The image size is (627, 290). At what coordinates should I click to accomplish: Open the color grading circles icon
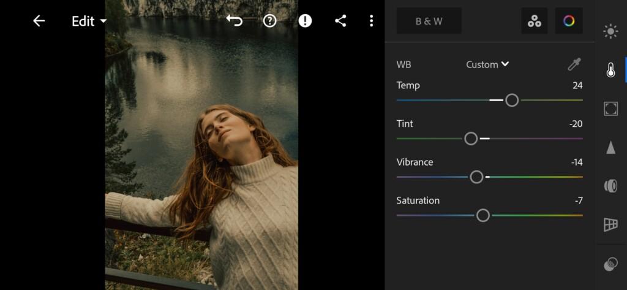(534, 21)
